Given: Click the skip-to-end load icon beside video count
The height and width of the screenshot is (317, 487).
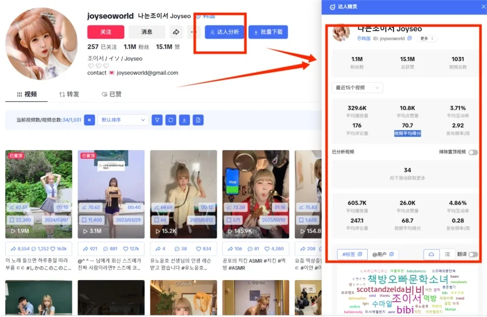Looking at the screenshot, I should point(89,120).
